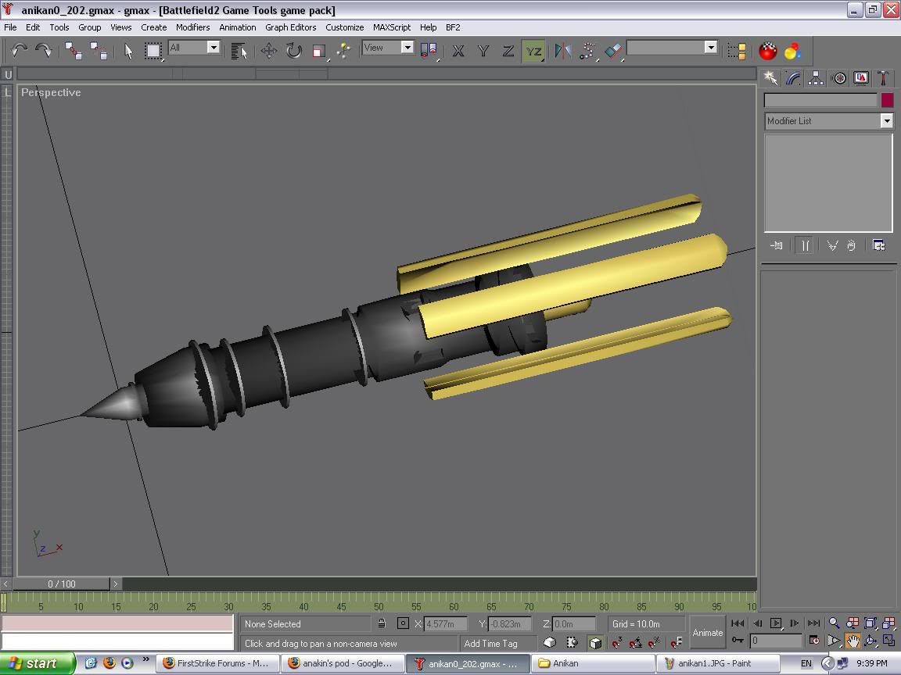Activate the Select and Scale tool
This screenshot has width=901, height=675.
[x=319, y=51]
